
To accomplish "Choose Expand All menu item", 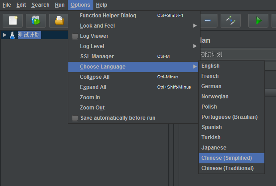I will [133, 87].
